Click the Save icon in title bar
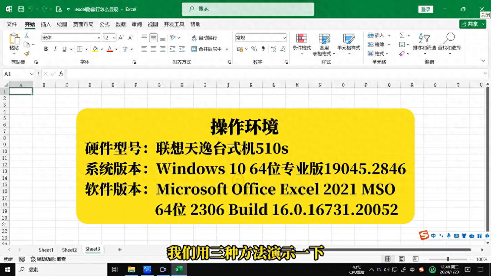491x276 pixels. pyautogui.click(x=21, y=9)
